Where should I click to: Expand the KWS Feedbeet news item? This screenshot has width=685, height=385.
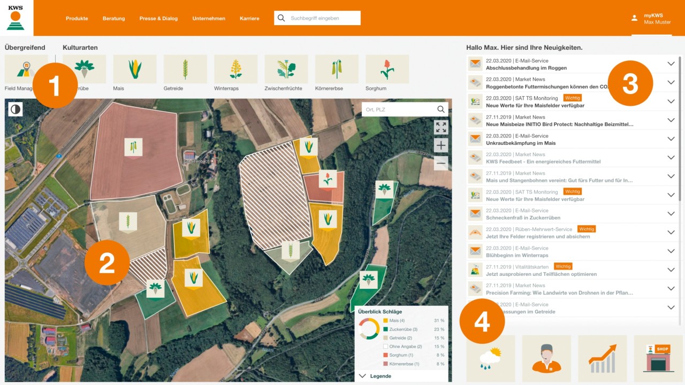coord(671,157)
